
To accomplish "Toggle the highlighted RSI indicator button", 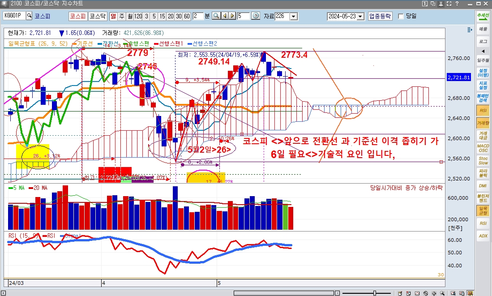I will tap(483, 111).
